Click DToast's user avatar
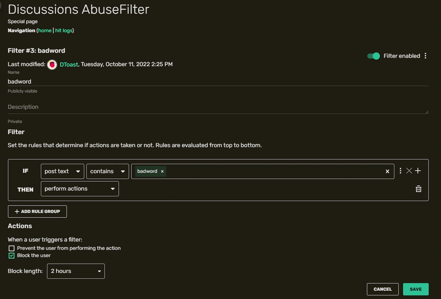The width and height of the screenshot is (441, 299). click(52, 64)
